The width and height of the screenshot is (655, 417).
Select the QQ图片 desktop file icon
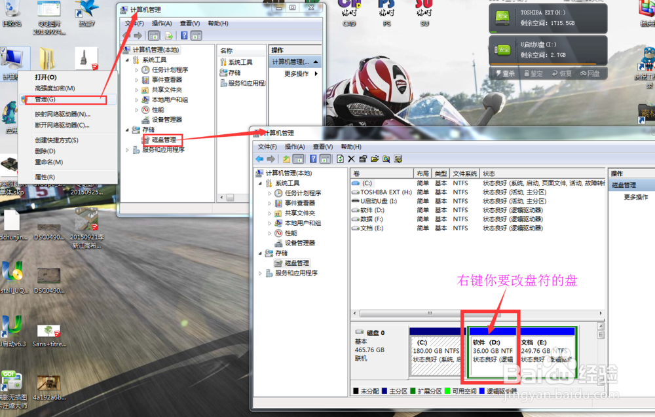49,17
